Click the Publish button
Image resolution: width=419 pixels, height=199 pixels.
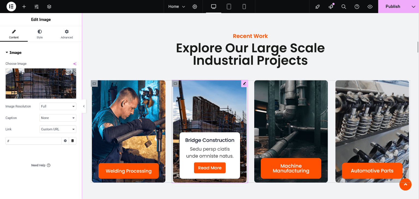pyautogui.click(x=393, y=7)
